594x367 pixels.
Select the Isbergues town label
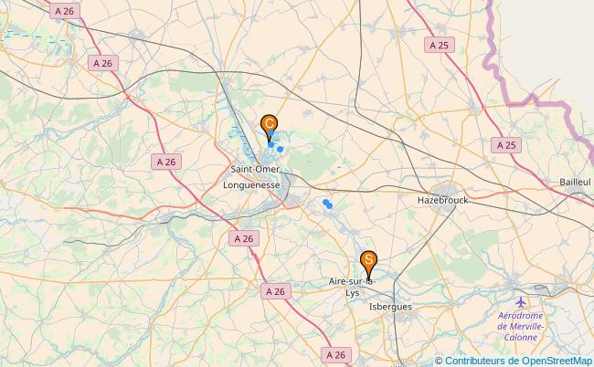coord(390,307)
